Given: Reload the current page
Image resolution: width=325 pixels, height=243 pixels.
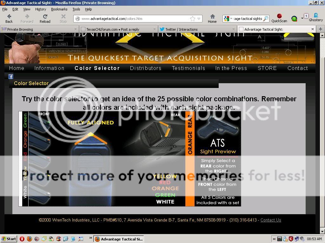Looking at the screenshot, I should tap(45, 19).
